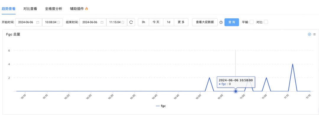Click the 开始时间 label

(8, 22)
